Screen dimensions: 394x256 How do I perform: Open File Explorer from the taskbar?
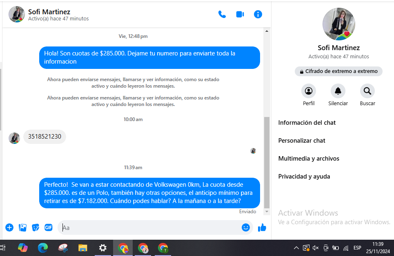(x=82, y=248)
